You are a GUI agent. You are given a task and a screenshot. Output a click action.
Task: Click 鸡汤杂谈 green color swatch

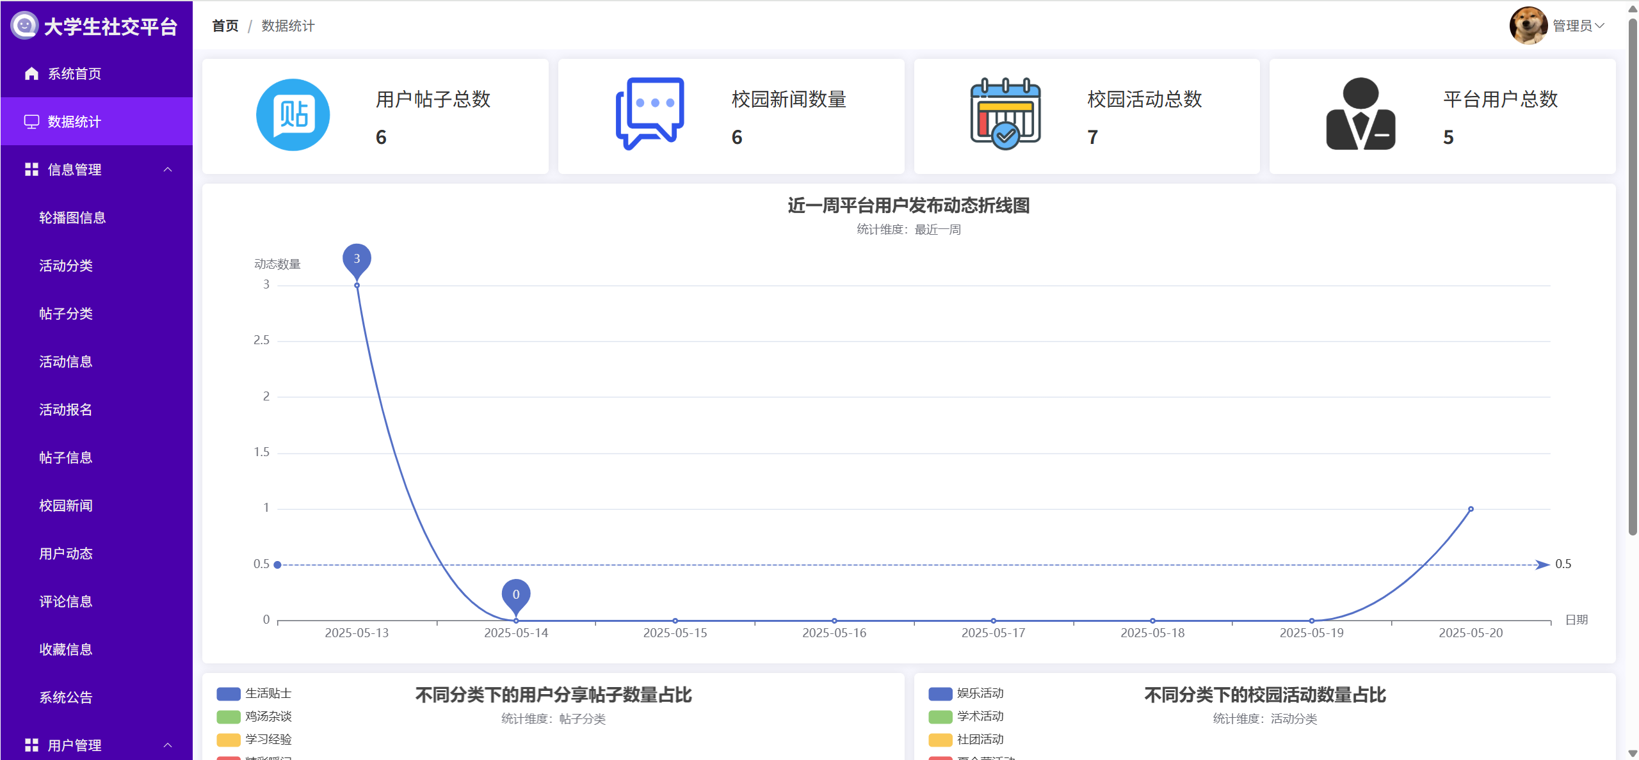[x=228, y=716]
